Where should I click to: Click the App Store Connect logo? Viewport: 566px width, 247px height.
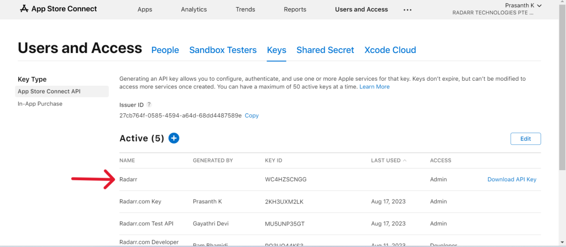coord(58,9)
